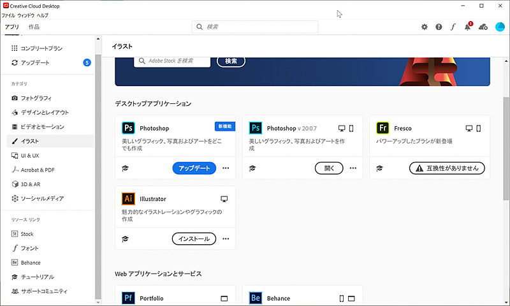Click desktop platform icon on Fresco card
Screen dimensions: 510x306
pos(469,128)
